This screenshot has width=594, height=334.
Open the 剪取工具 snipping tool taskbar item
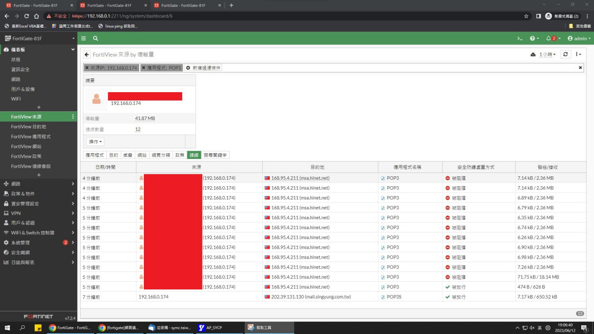[269, 328]
